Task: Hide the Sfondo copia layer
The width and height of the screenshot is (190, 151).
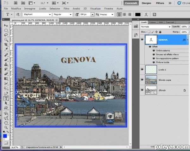Action: point(142,80)
